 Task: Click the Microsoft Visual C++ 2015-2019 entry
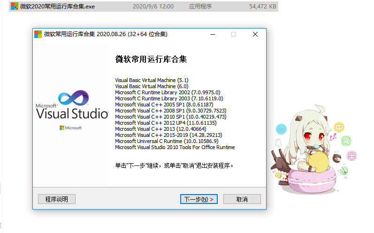point(168,135)
